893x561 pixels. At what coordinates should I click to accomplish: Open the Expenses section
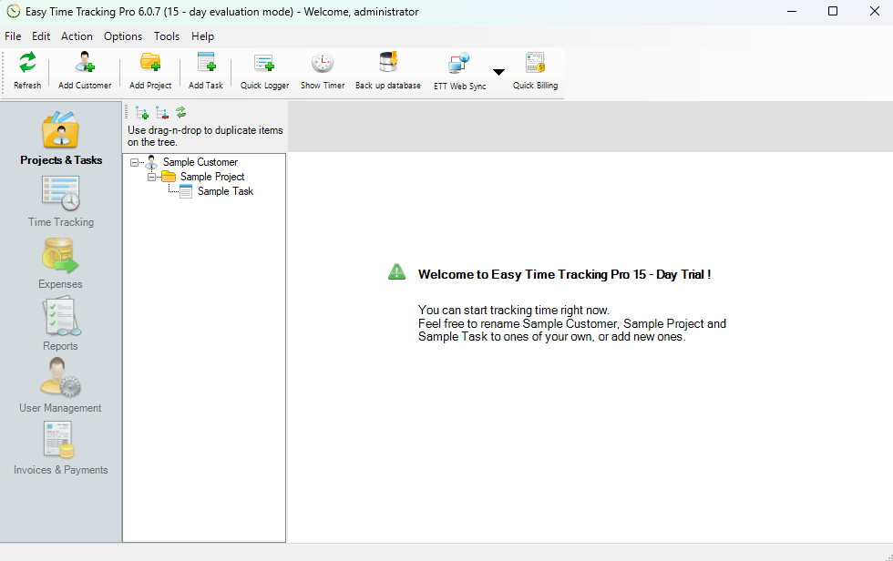point(60,263)
